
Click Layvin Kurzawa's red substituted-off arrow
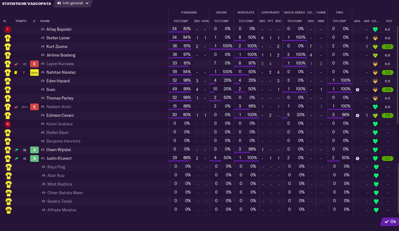(x=34, y=64)
